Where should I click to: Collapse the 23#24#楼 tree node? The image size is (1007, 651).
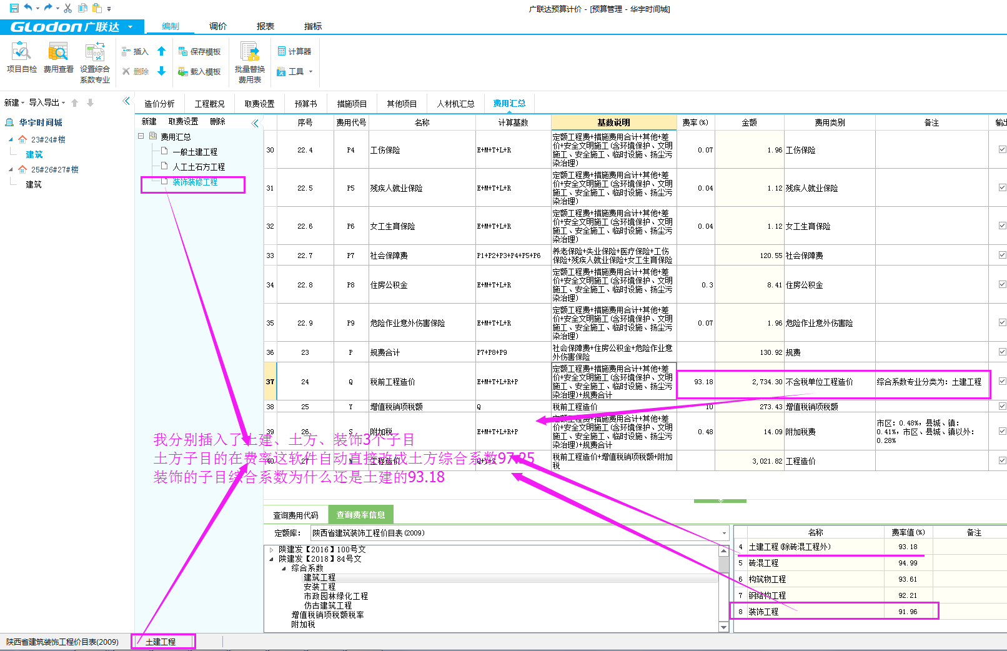pyautogui.click(x=11, y=139)
